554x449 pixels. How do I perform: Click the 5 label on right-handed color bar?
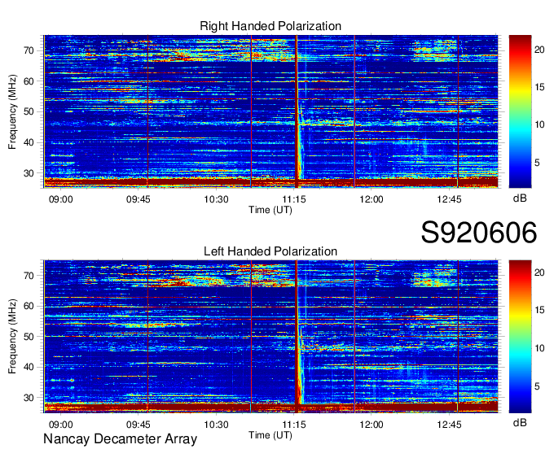538,163
